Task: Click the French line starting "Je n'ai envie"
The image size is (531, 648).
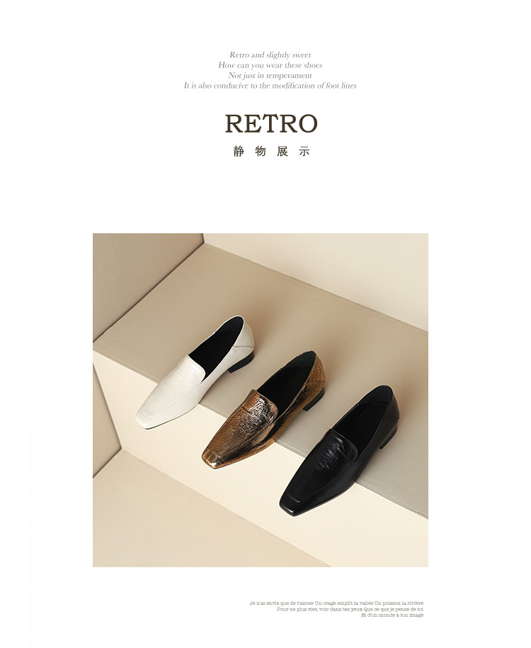Action: 336,603
